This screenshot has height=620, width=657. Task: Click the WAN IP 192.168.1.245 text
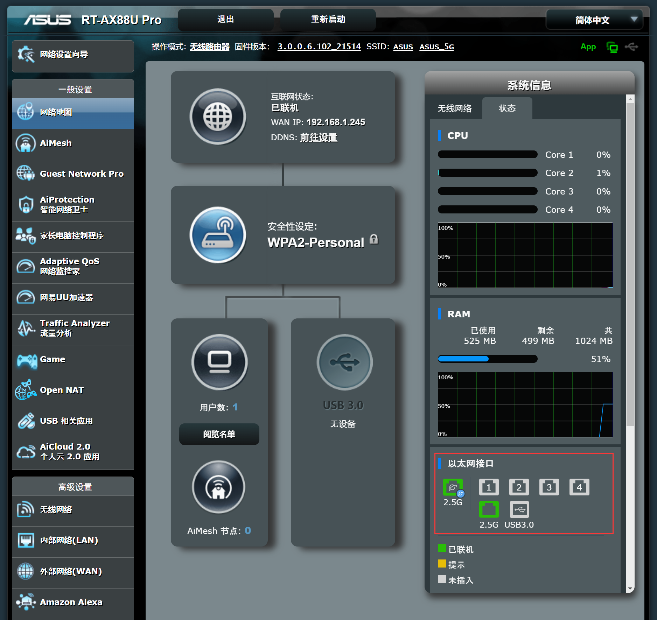[336, 122]
